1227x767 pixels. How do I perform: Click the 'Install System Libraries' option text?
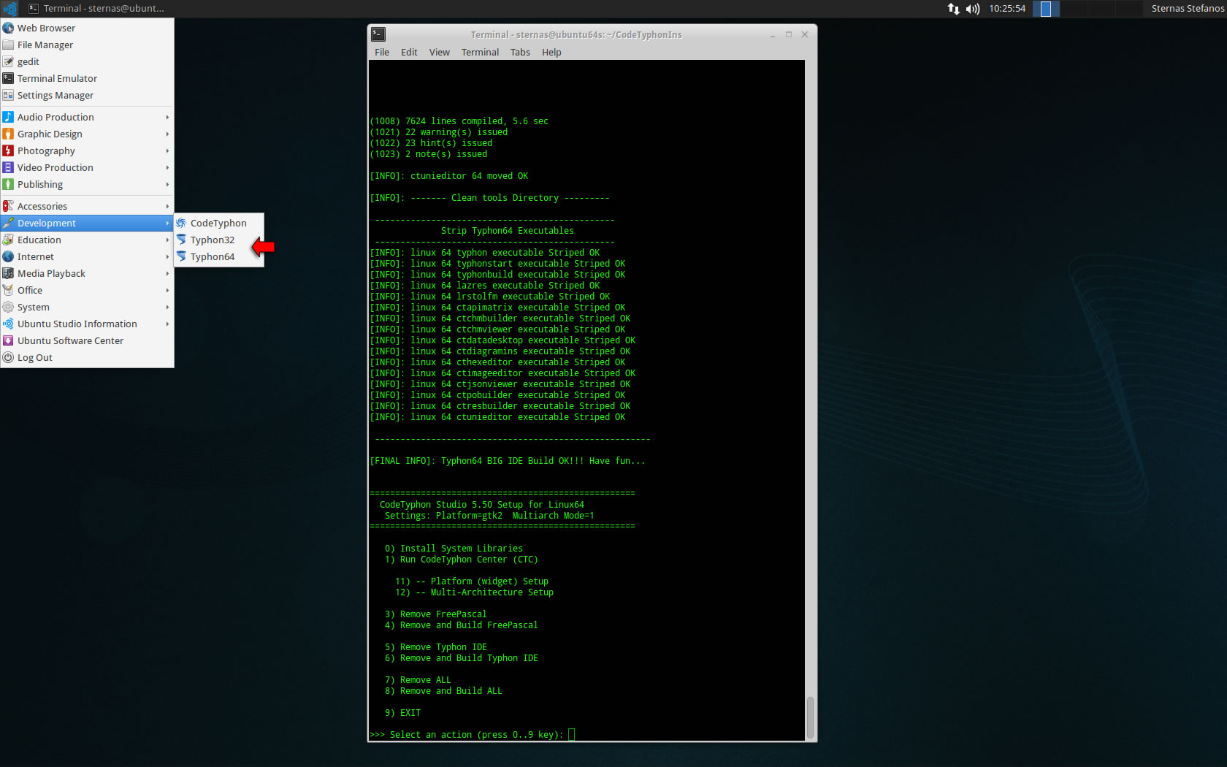click(462, 549)
